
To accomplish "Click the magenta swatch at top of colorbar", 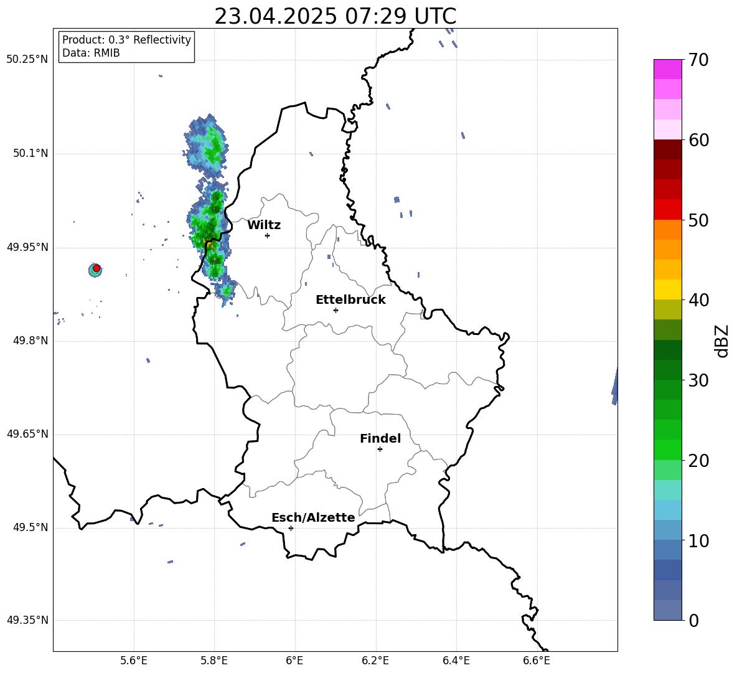I will pyautogui.click(x=667, y=69).
